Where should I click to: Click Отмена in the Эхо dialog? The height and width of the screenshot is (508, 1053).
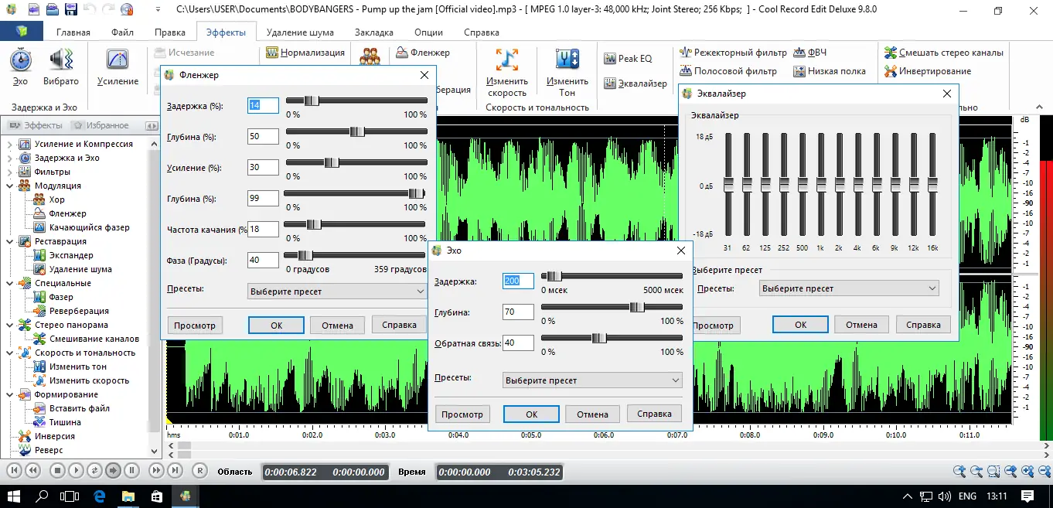[x=593, y=414]
